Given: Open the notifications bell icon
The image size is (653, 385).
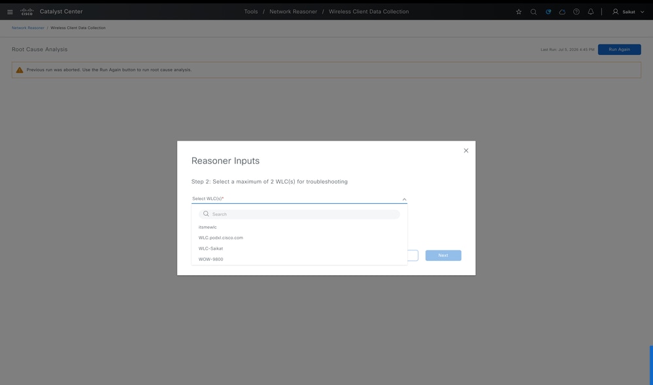Looking at the screenshot, I should (x=590, y=12).
